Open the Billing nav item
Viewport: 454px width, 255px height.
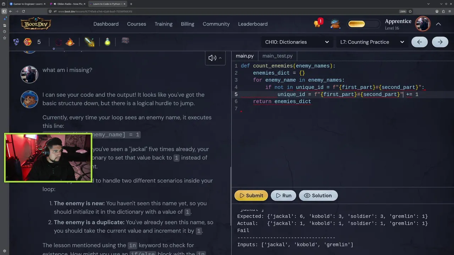pos(188,24)
